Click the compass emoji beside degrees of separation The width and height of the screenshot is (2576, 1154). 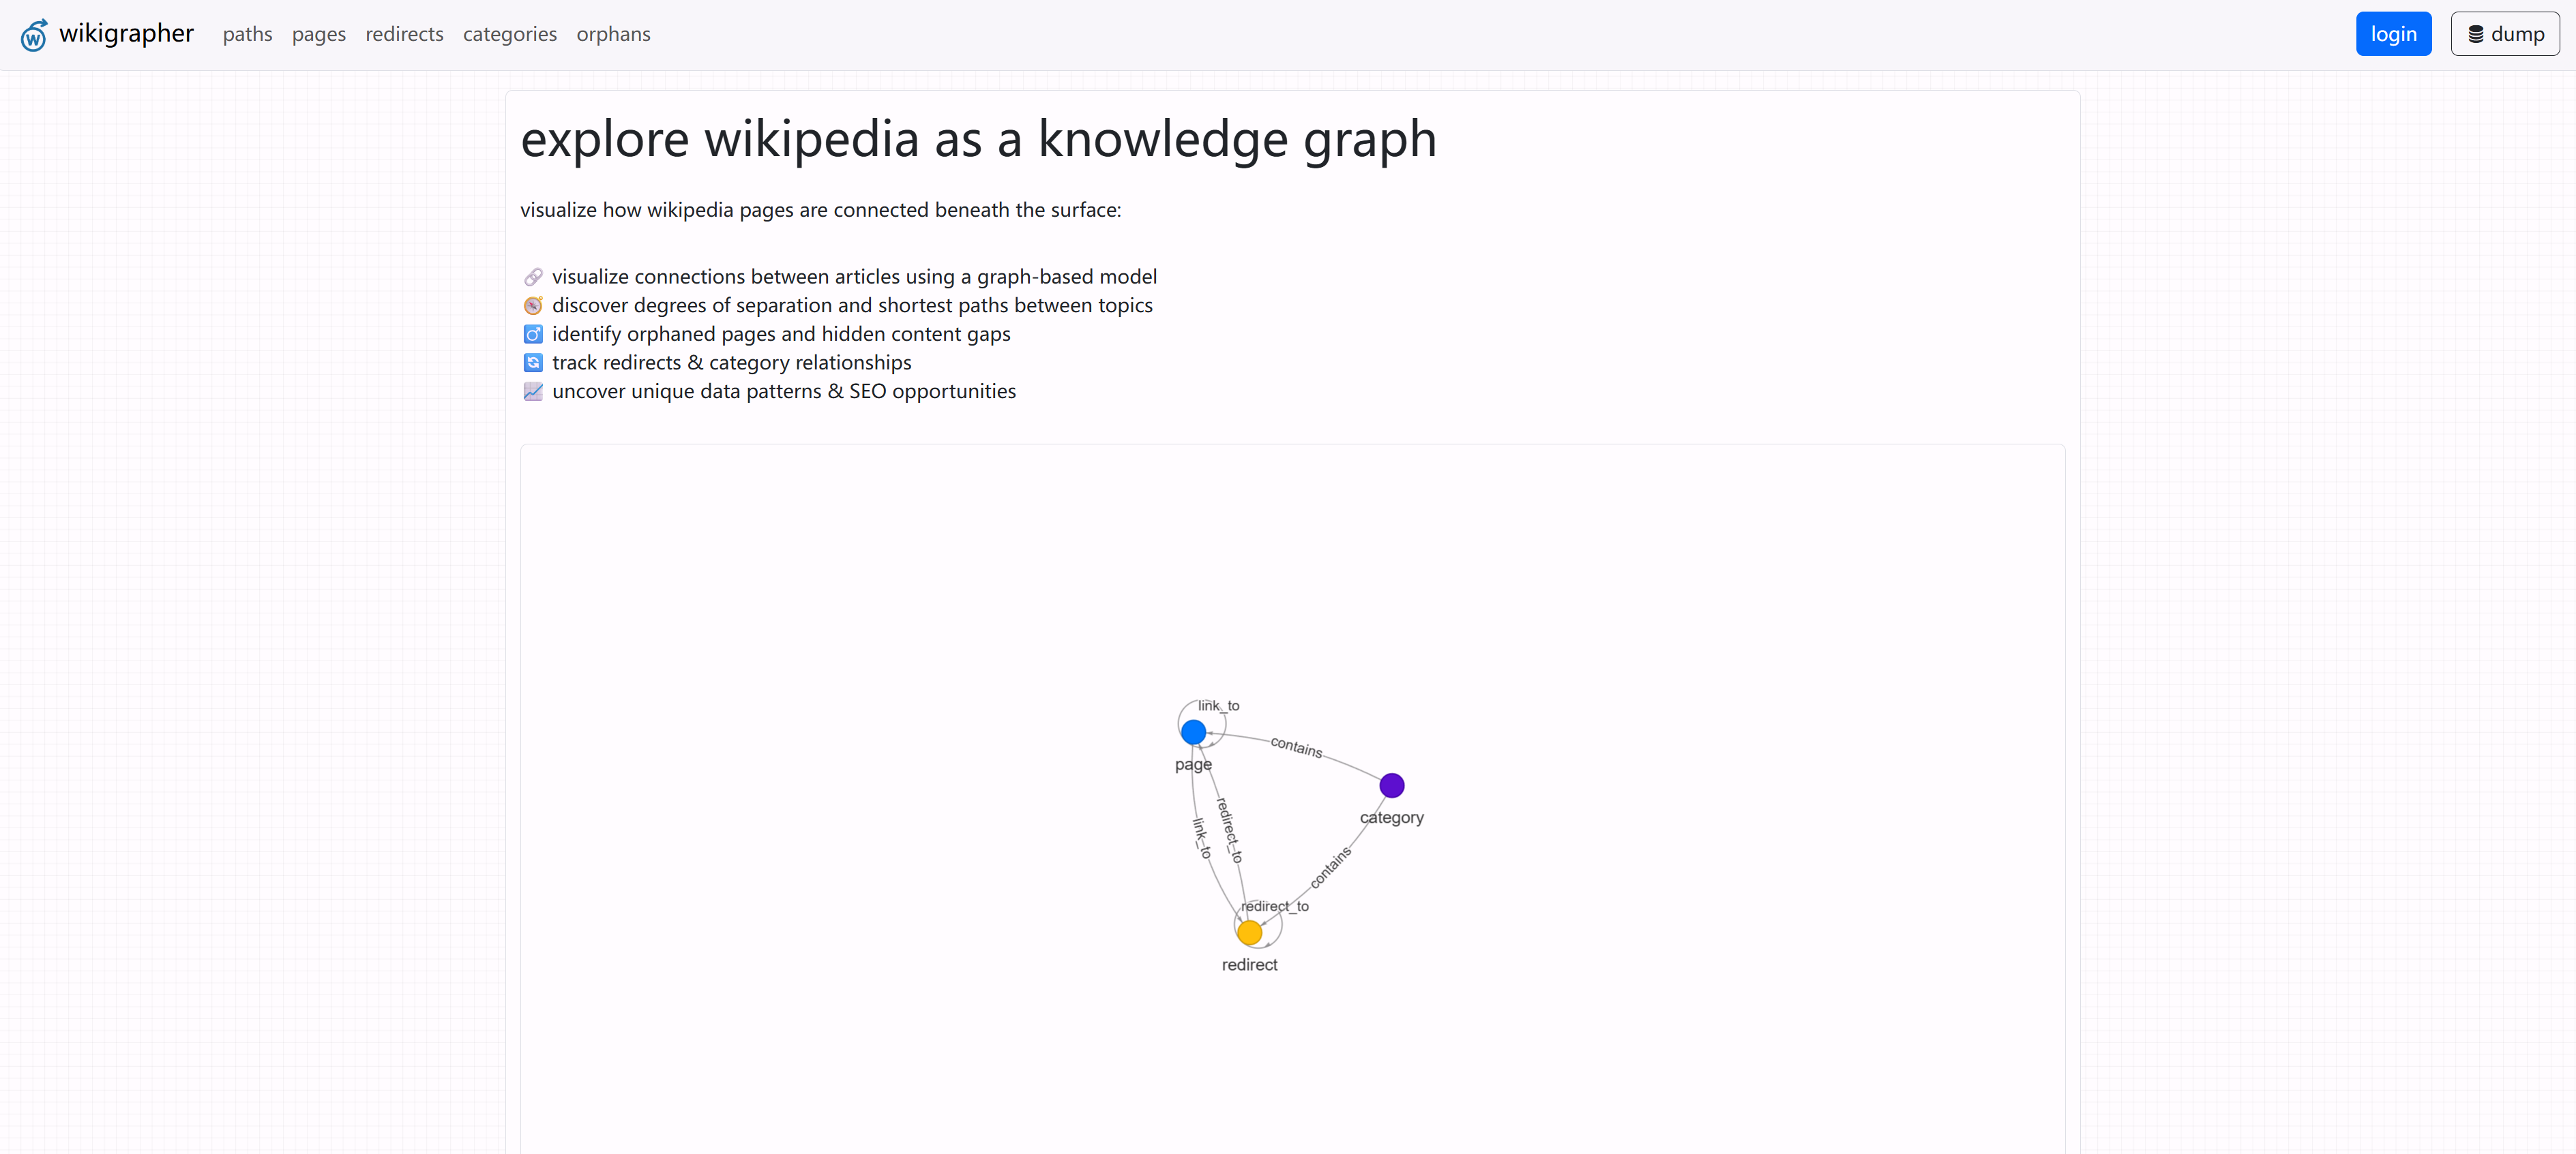pyautogui.click(x=533, y=306)
